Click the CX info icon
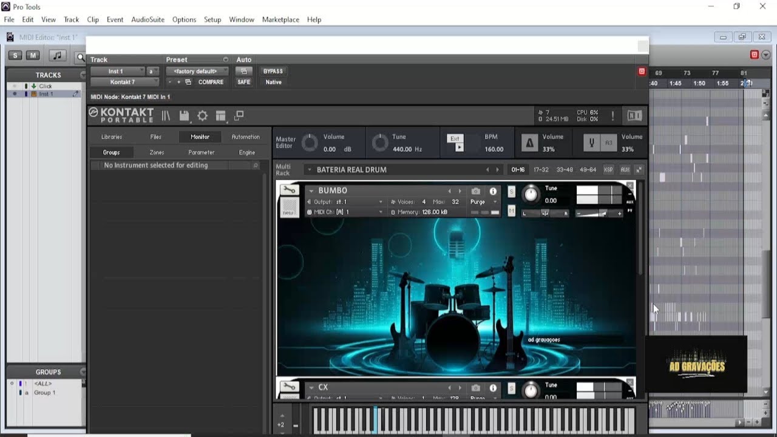The height and width of the screenshot is (437, 777). 493,388
